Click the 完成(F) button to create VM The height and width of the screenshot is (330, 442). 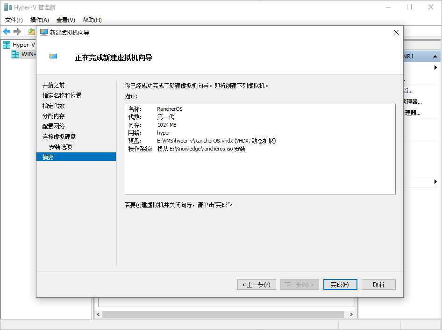click(x=340, y=285)
